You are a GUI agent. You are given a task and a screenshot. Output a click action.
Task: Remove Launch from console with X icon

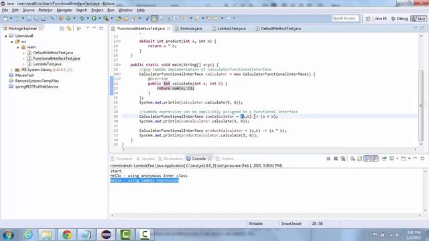(x=336, y=159)
